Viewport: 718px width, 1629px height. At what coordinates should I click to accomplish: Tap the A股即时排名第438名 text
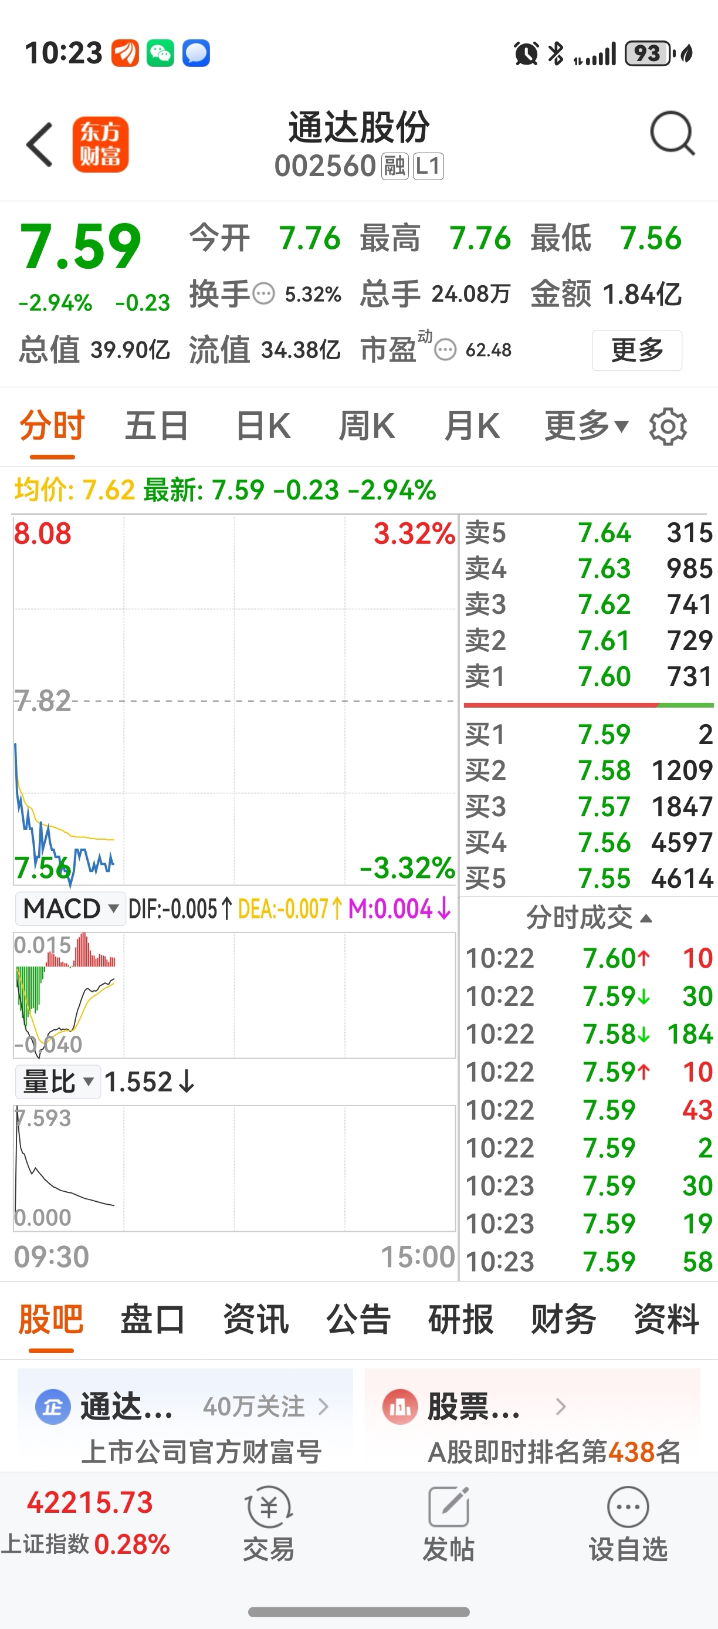(x=554, y=1452)
